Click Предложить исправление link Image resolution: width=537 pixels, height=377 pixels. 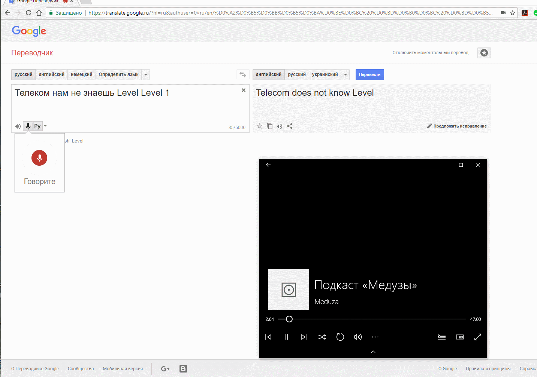pos(457,126)
